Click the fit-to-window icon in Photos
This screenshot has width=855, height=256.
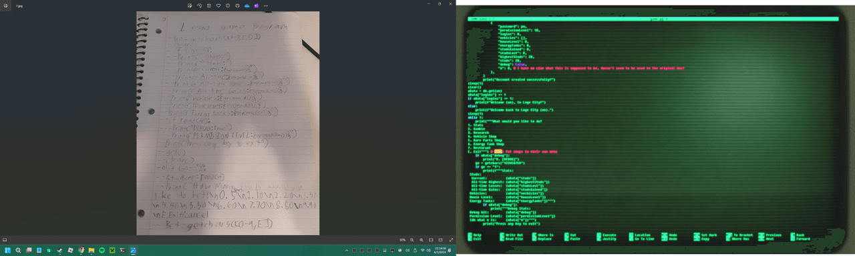(432, 239)
